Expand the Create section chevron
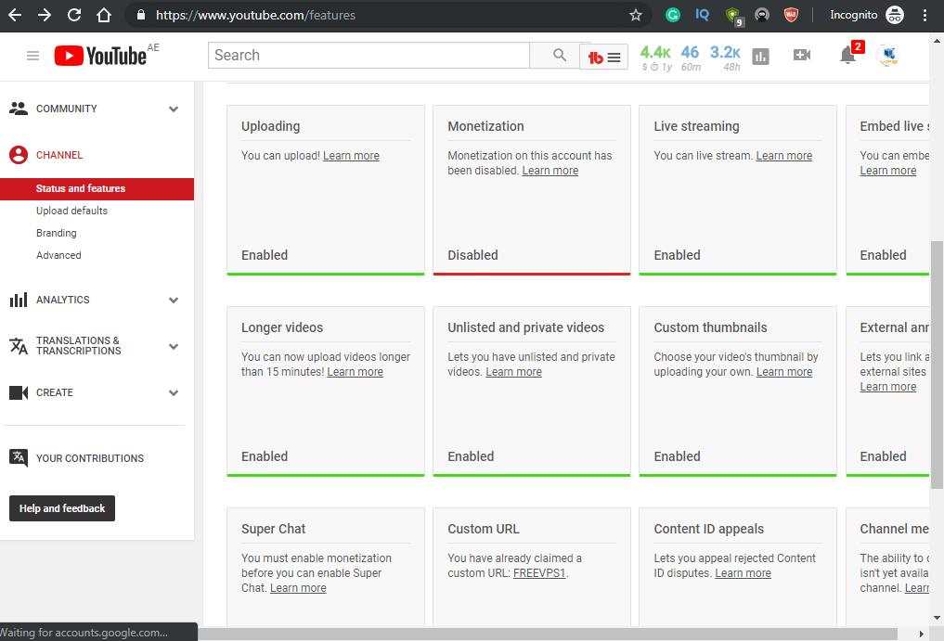The image size is (944, 641). click(174, 392)
